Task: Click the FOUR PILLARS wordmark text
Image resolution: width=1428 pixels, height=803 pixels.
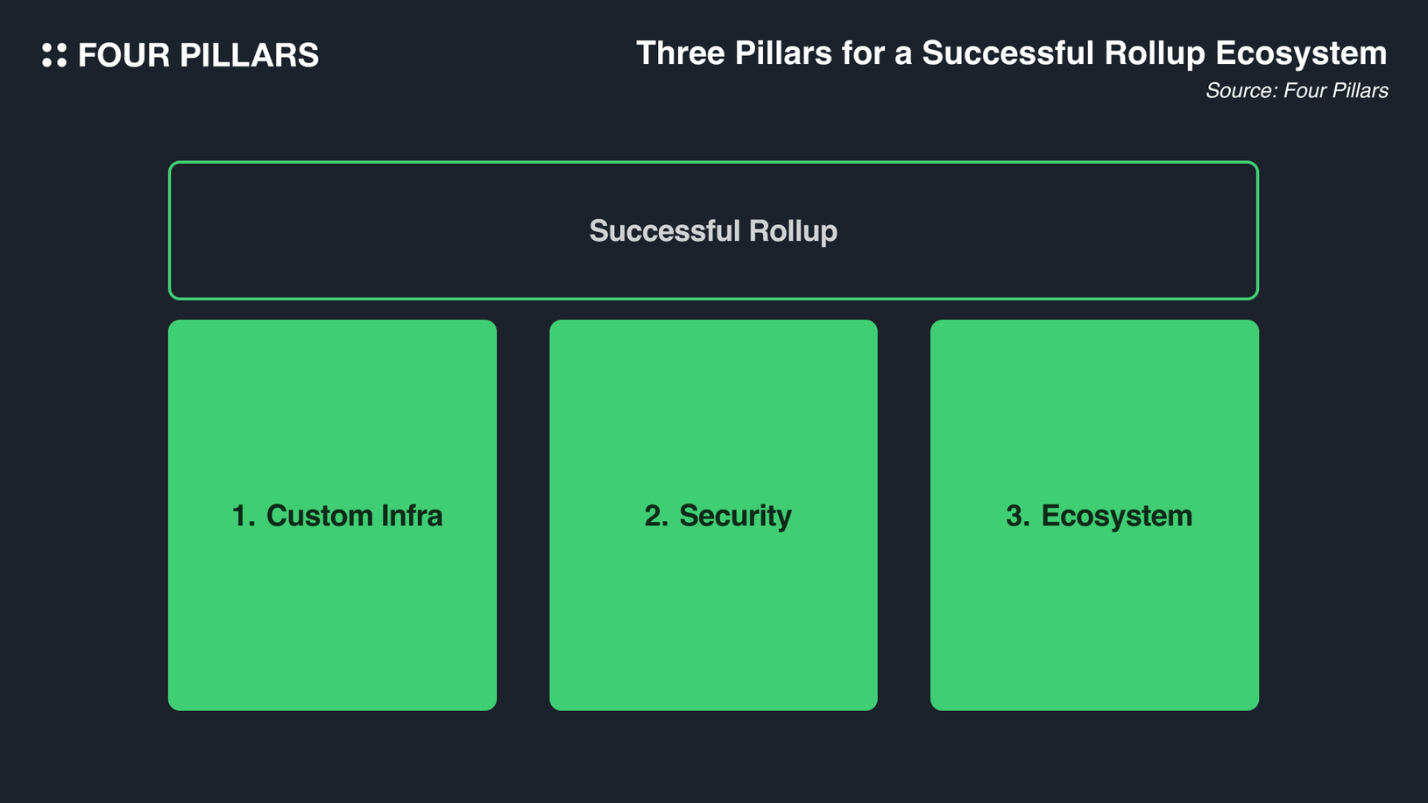Action: (x=198, y=55)
